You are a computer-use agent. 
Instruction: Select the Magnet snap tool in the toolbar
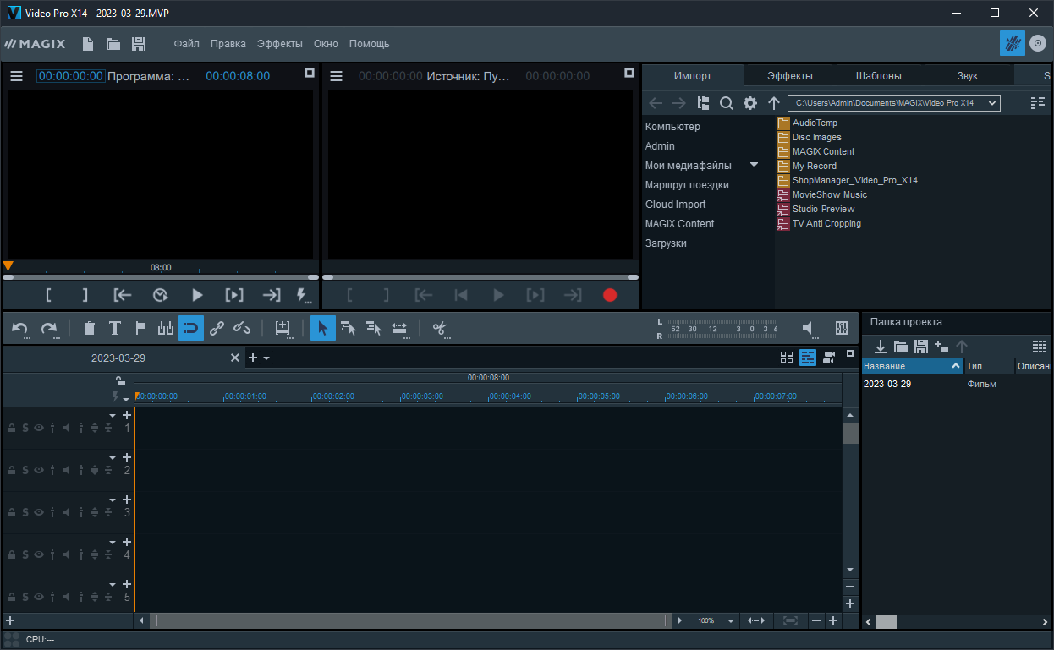point(191,328)
